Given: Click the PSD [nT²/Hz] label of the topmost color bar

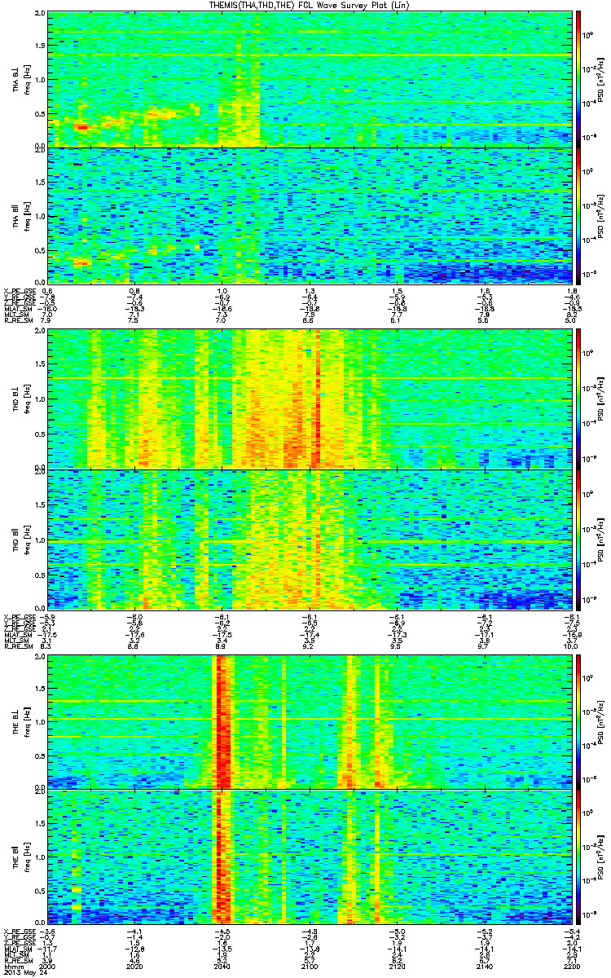Looking at the screenshot, I should (600, 79).
